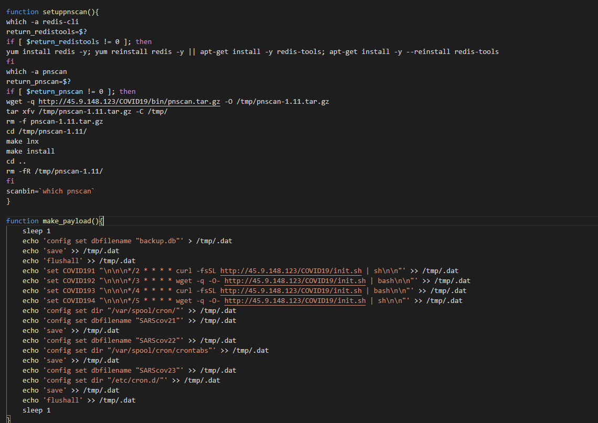Viewport: 598px width, 423px height.
Task: Click the dbfilename "SARScov23" echo line
Action: coord(129,370)
